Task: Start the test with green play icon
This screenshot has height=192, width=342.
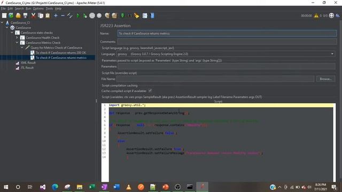Action: coord(78,15)
